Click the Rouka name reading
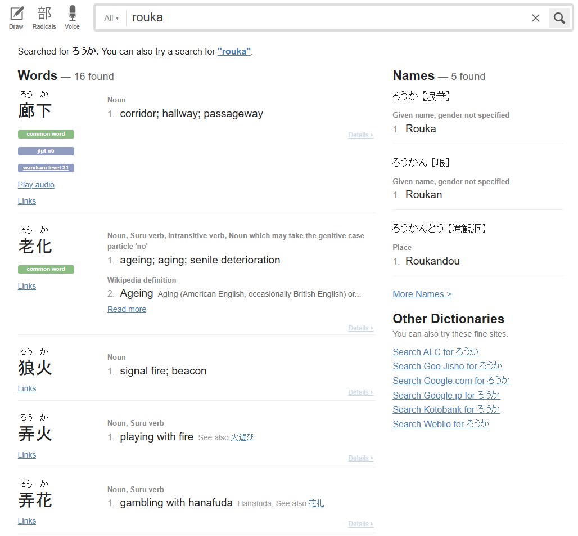Viewport: 578px width, 536px height. (x=421, y=129)
